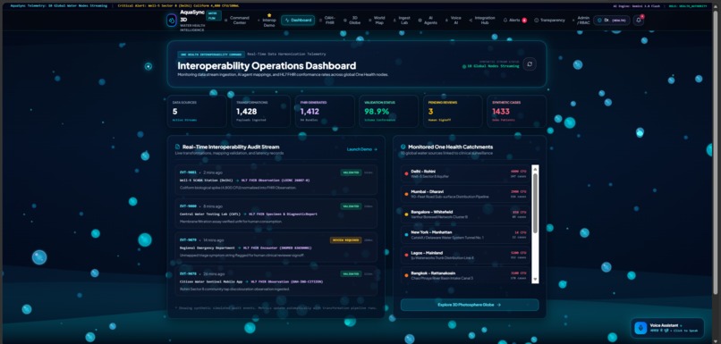Click the FHIR Generated 1,412 stat card
The width and height of the screenshot is (721, 344).
point(325,111)
